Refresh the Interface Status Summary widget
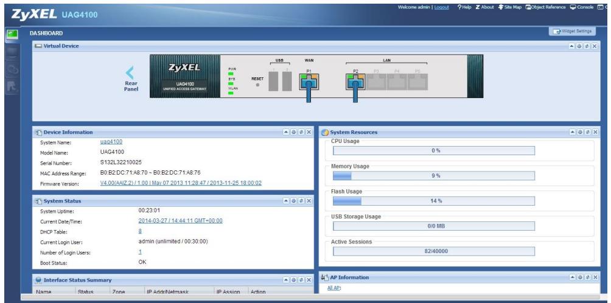This screenshot has width=611, height=303. pyautogui.click(x=301, y=280)
